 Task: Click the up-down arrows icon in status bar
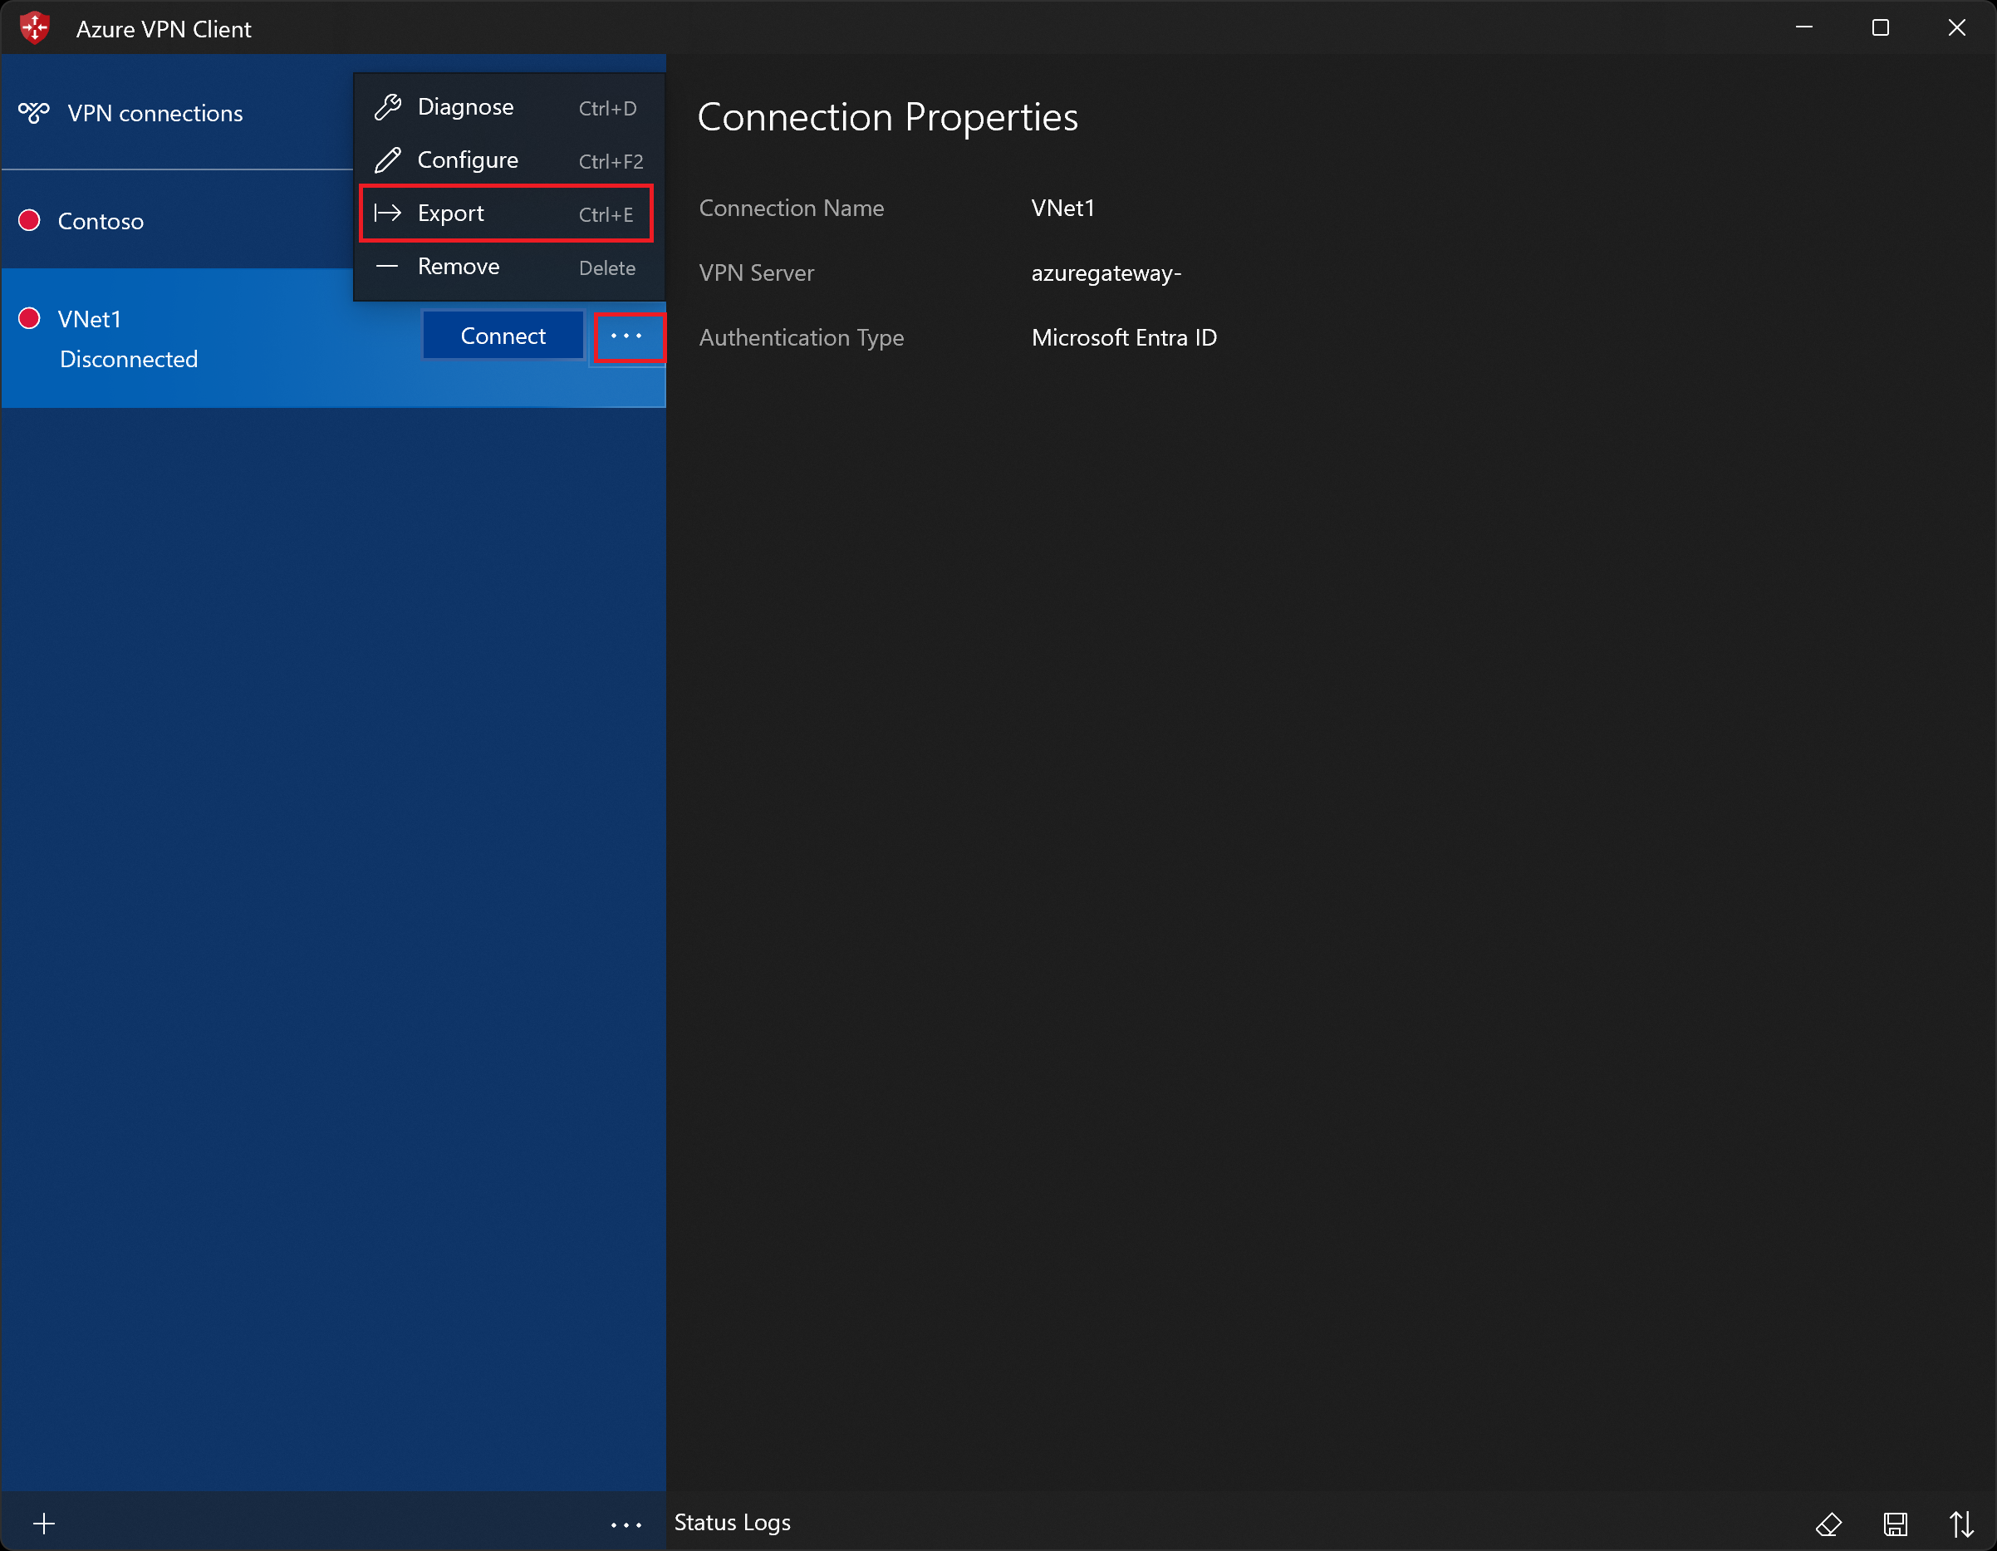[x=1960, y=1524]
